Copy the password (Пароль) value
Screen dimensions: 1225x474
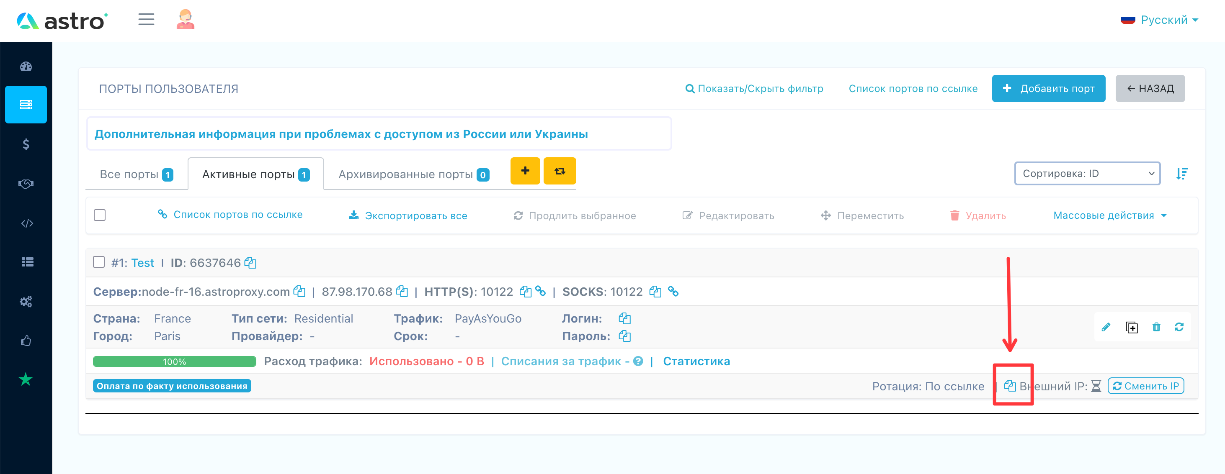coord(625,336)
